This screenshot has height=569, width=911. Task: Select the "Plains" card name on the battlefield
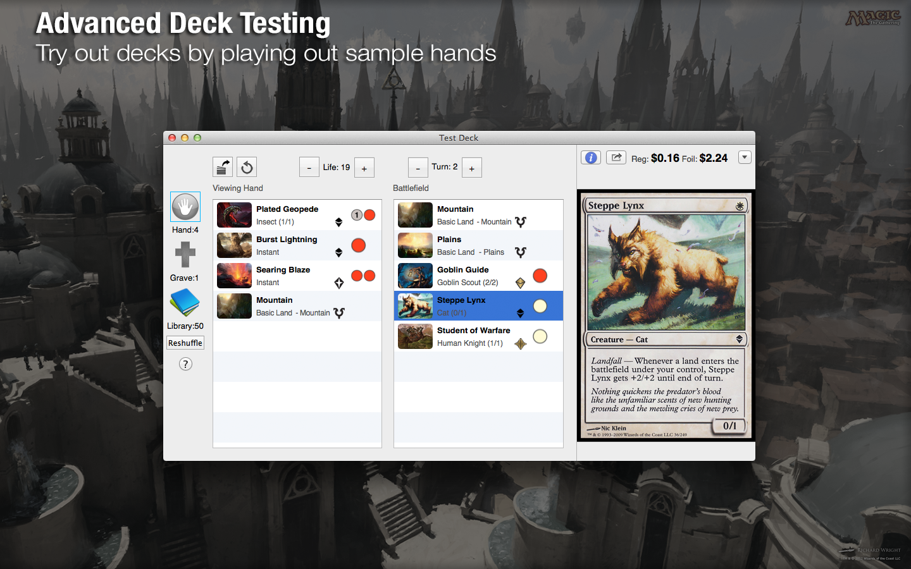point(449,240)
